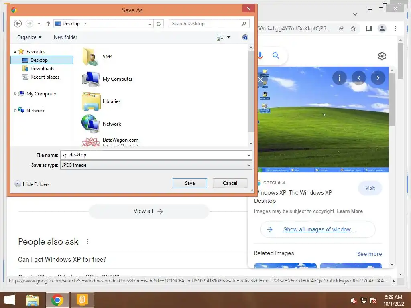Click the forward navigation arrow in Save As

29,24
